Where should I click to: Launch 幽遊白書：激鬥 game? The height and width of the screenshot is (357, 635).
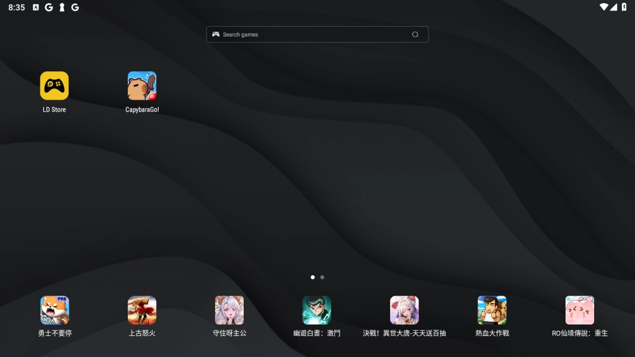[x=317, y=310]
